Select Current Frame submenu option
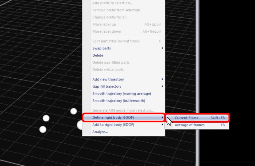 [x=197, y=118]
